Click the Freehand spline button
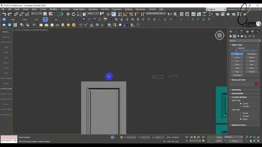The image size is (262, 147). 237,75
